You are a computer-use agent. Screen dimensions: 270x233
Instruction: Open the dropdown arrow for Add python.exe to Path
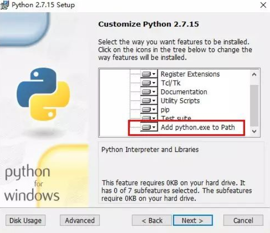(x=154, y=127)
